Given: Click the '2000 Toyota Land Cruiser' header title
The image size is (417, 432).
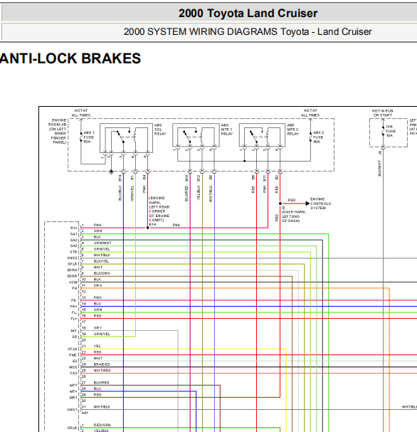Looking at the screenshot, I should tap(248, 14).
